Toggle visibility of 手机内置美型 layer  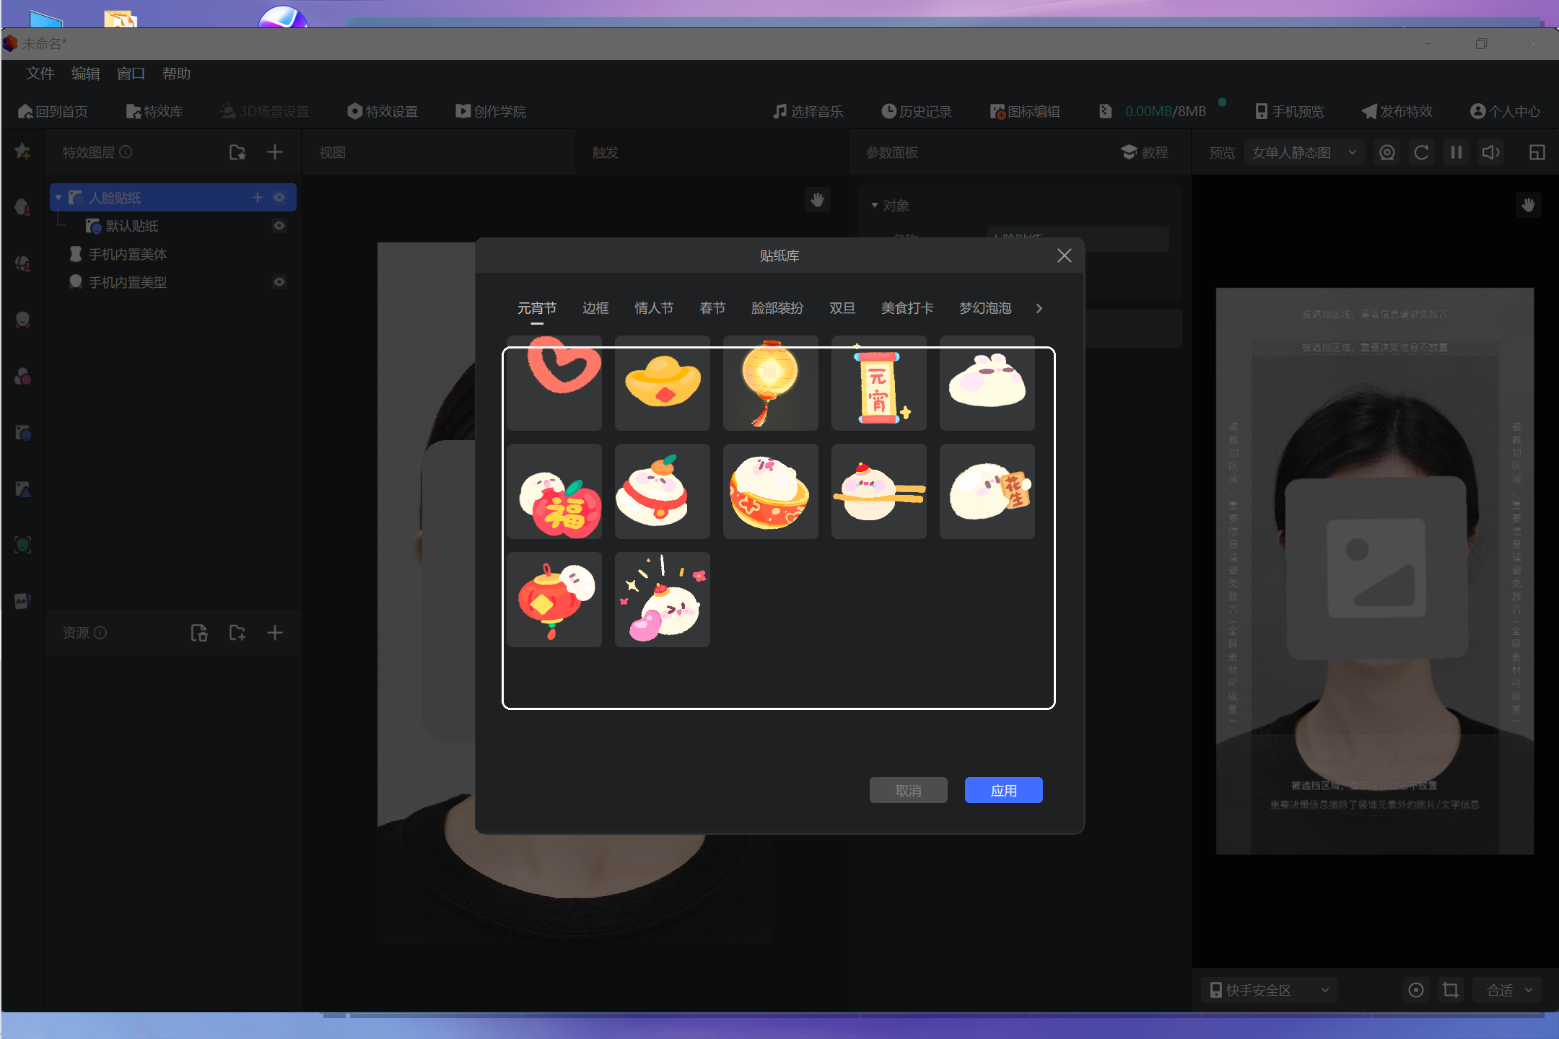tap(279, 281)
